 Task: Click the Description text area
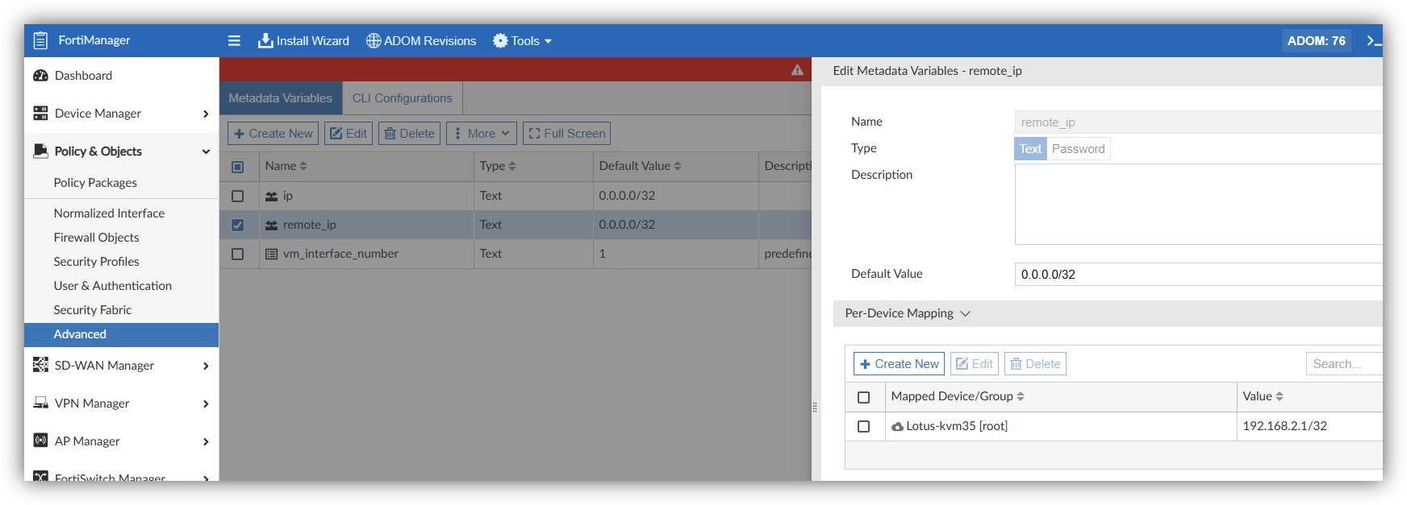[1198, 205]
